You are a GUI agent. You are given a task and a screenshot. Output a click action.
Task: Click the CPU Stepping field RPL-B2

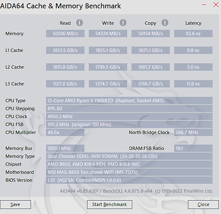click(x=129, y=108)
